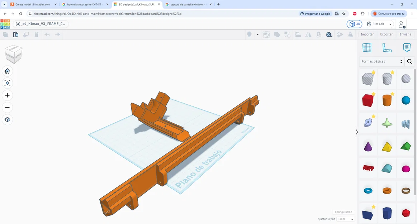Pick the blue sphere shape
417x224 pixels.
tap(406, 100)
